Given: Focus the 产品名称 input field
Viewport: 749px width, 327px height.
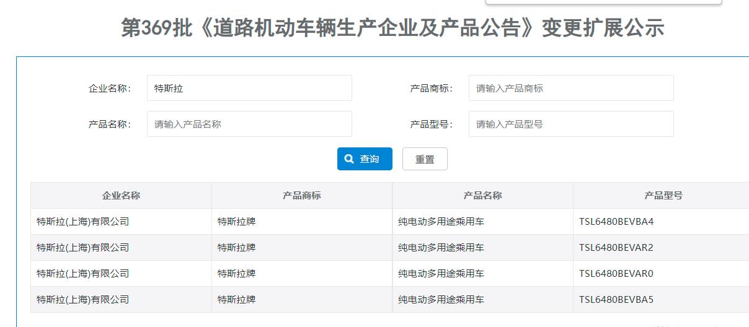Looking at the screenshot, I should pyautogui.click(x=249, y=124).
